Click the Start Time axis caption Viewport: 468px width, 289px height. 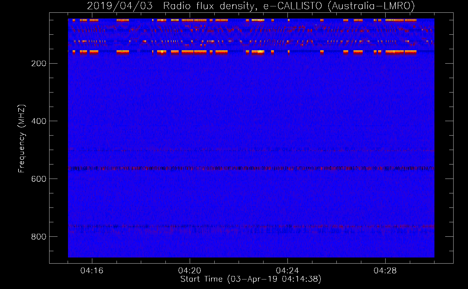(x=251, y=279)
